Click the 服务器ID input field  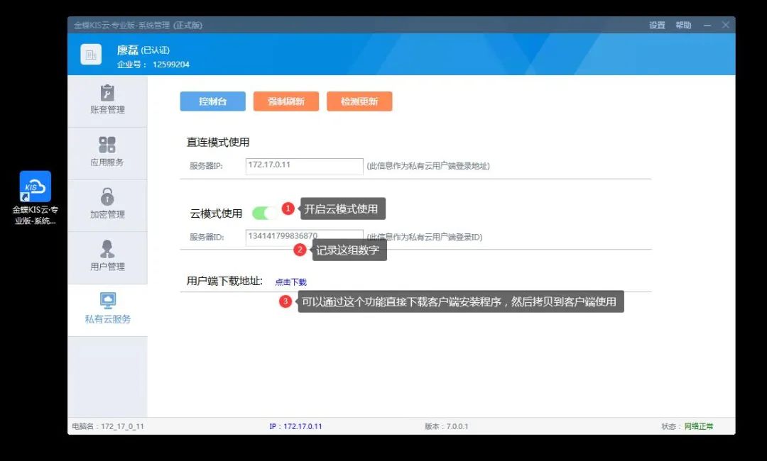pos(304,238)
